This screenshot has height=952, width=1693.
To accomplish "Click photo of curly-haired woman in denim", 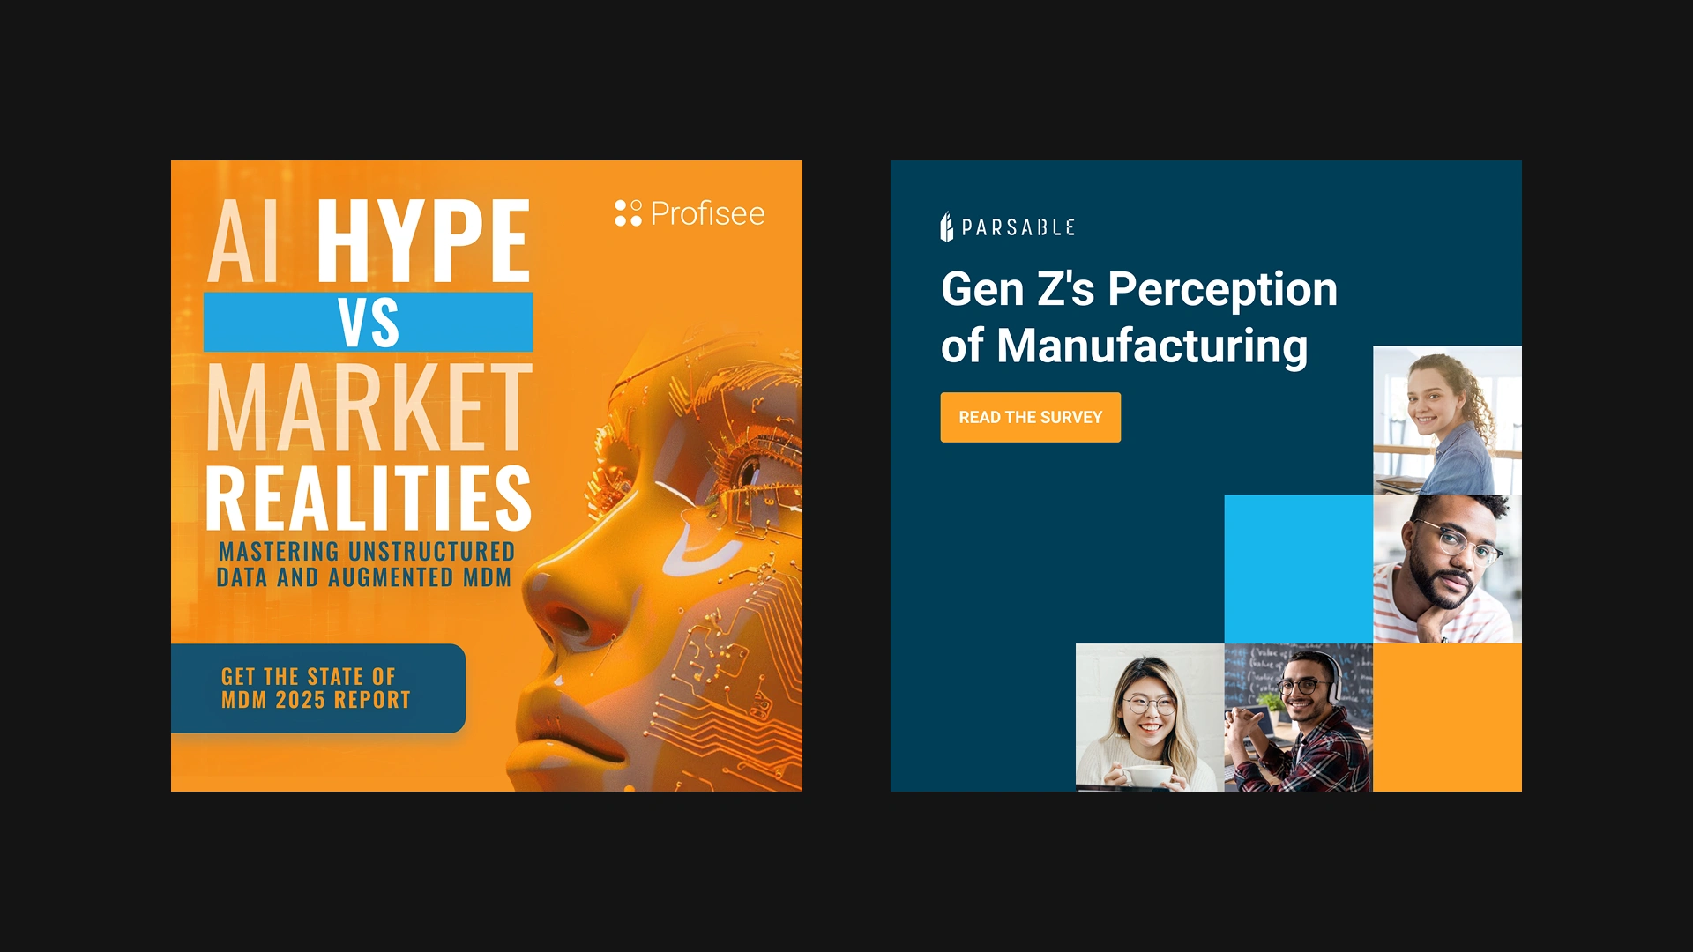I will (1447, 420).
